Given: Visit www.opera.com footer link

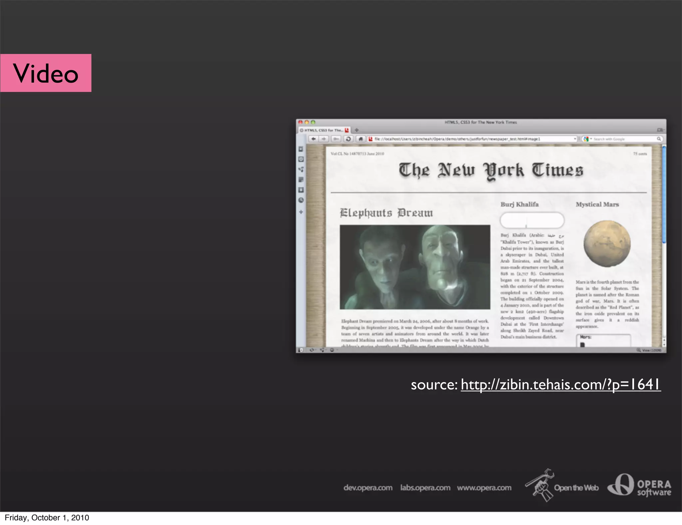Looking at the screenshot, I should [x=484, y=488].
